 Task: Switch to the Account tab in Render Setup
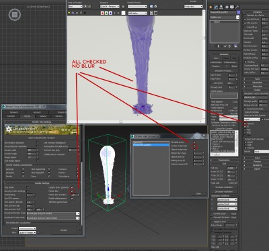point(37,112)
